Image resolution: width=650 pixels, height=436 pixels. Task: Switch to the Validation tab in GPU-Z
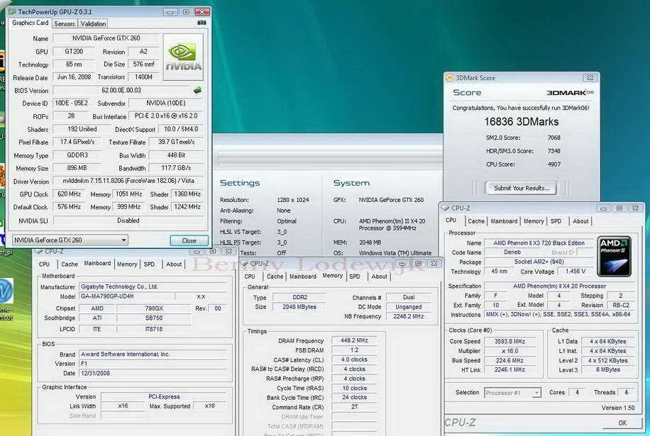(x=93, y=23)
